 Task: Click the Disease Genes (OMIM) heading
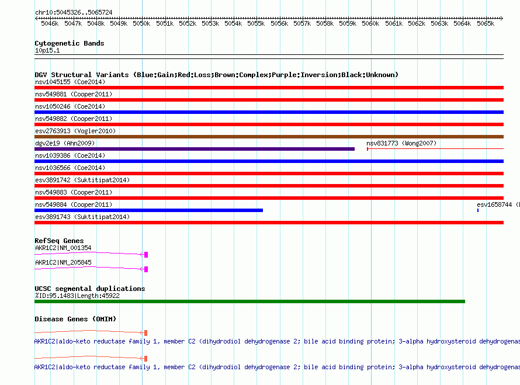tap(75, 319)
